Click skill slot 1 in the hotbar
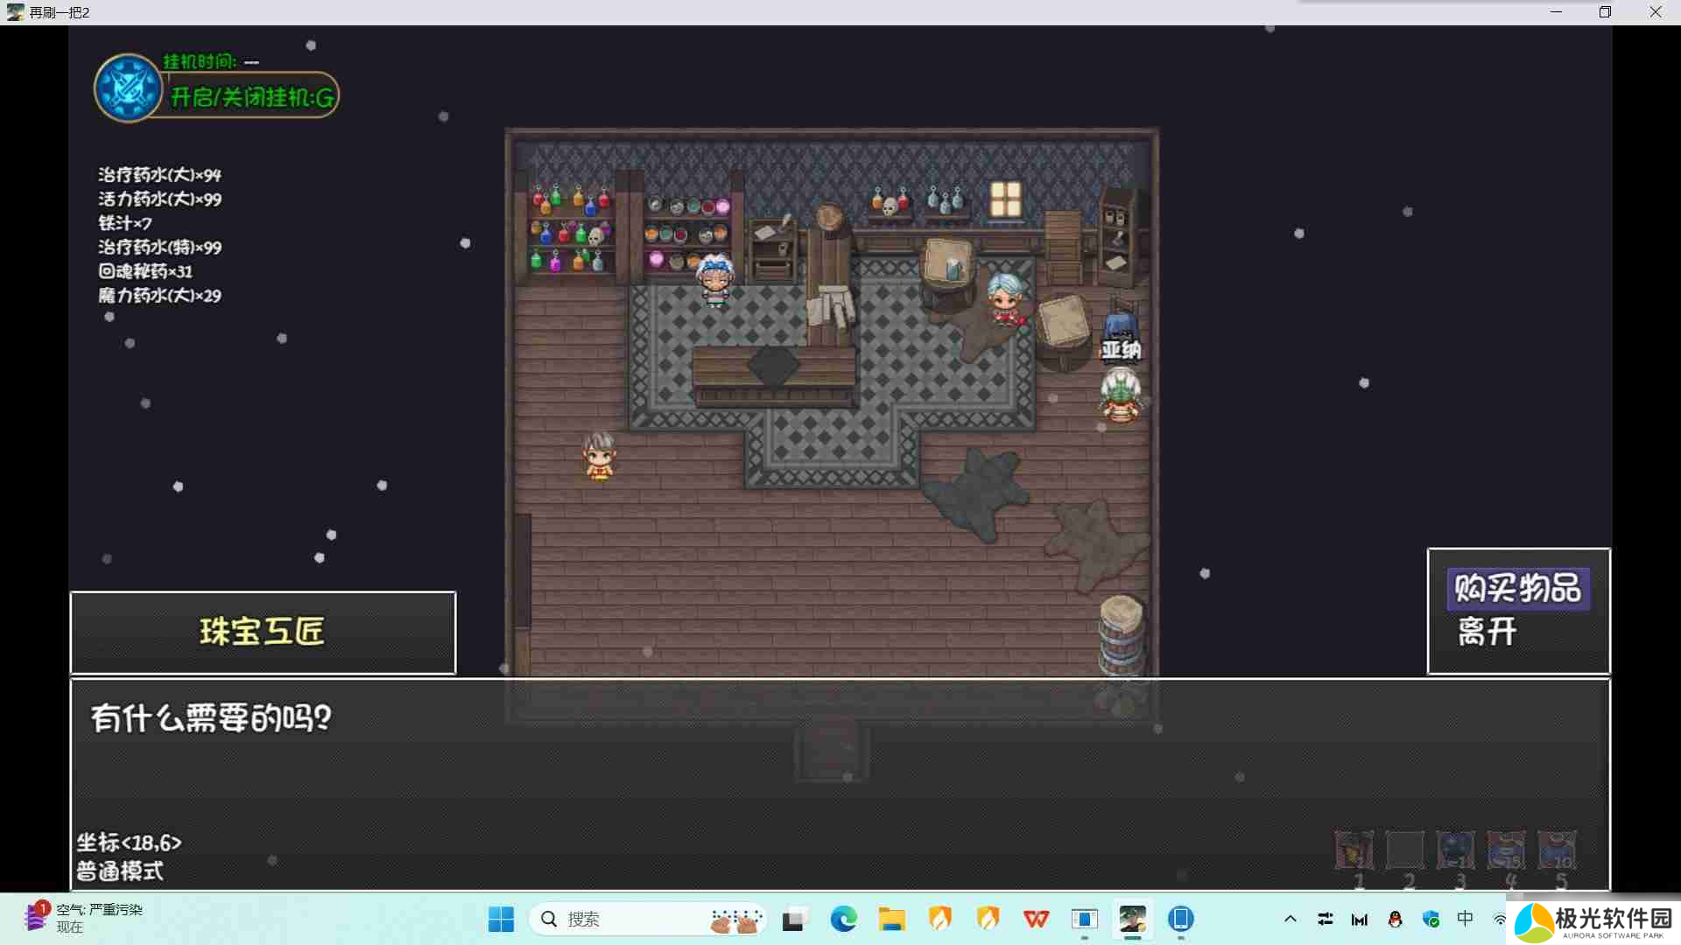This screenshot has height=945, width=1681. pyautogui.click(x=1354, y=850)
